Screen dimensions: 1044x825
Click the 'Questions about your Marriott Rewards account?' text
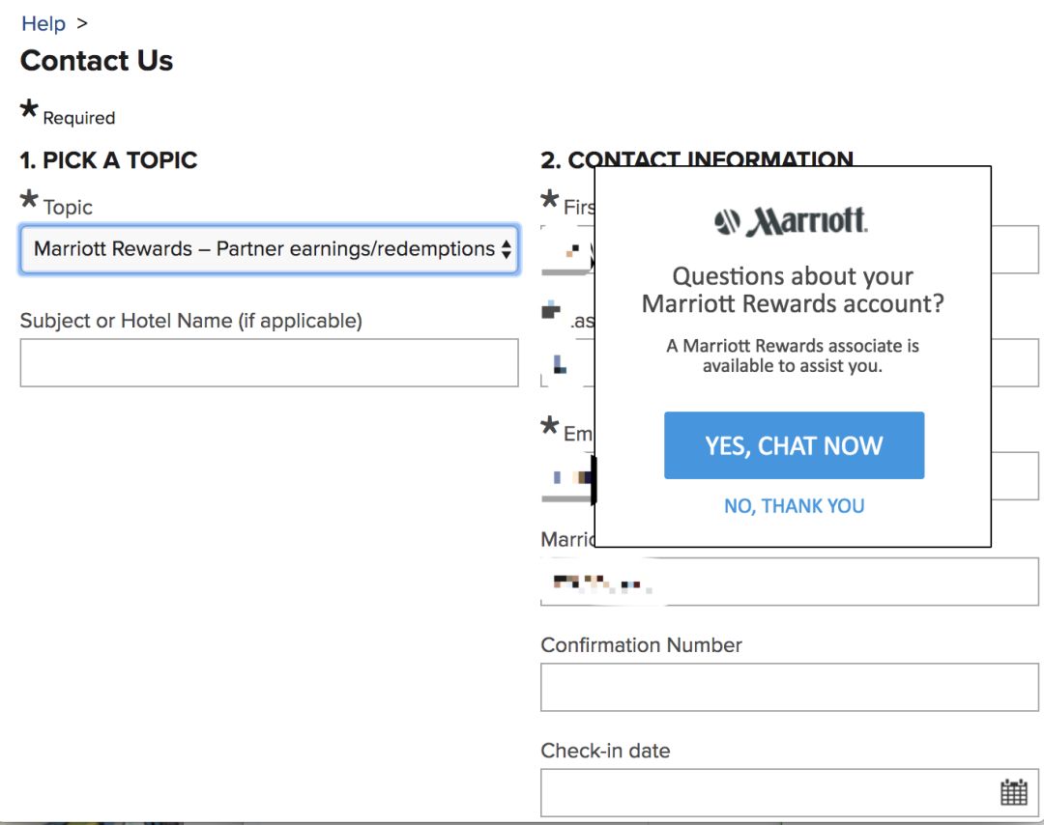coord(793,290)
